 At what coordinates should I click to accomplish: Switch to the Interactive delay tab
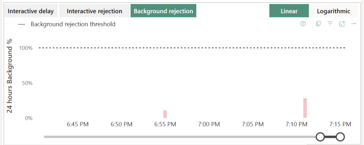[x=31, y=11]
